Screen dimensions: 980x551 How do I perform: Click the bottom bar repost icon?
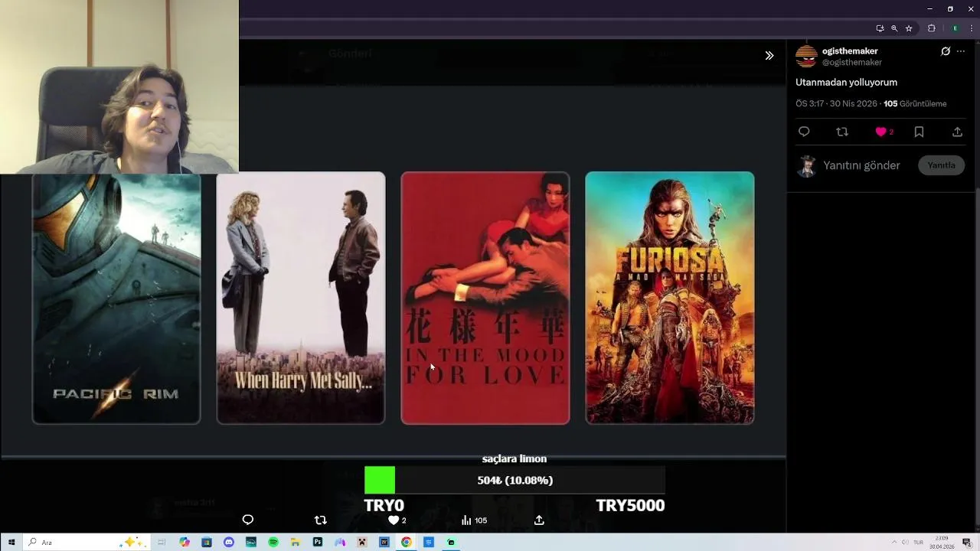pos(321,520)
